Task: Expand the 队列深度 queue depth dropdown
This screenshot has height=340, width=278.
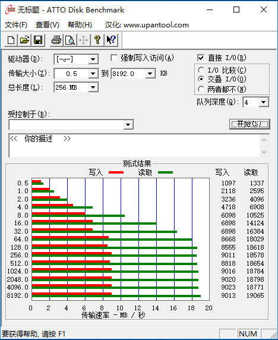Action: tap(264, 102)
